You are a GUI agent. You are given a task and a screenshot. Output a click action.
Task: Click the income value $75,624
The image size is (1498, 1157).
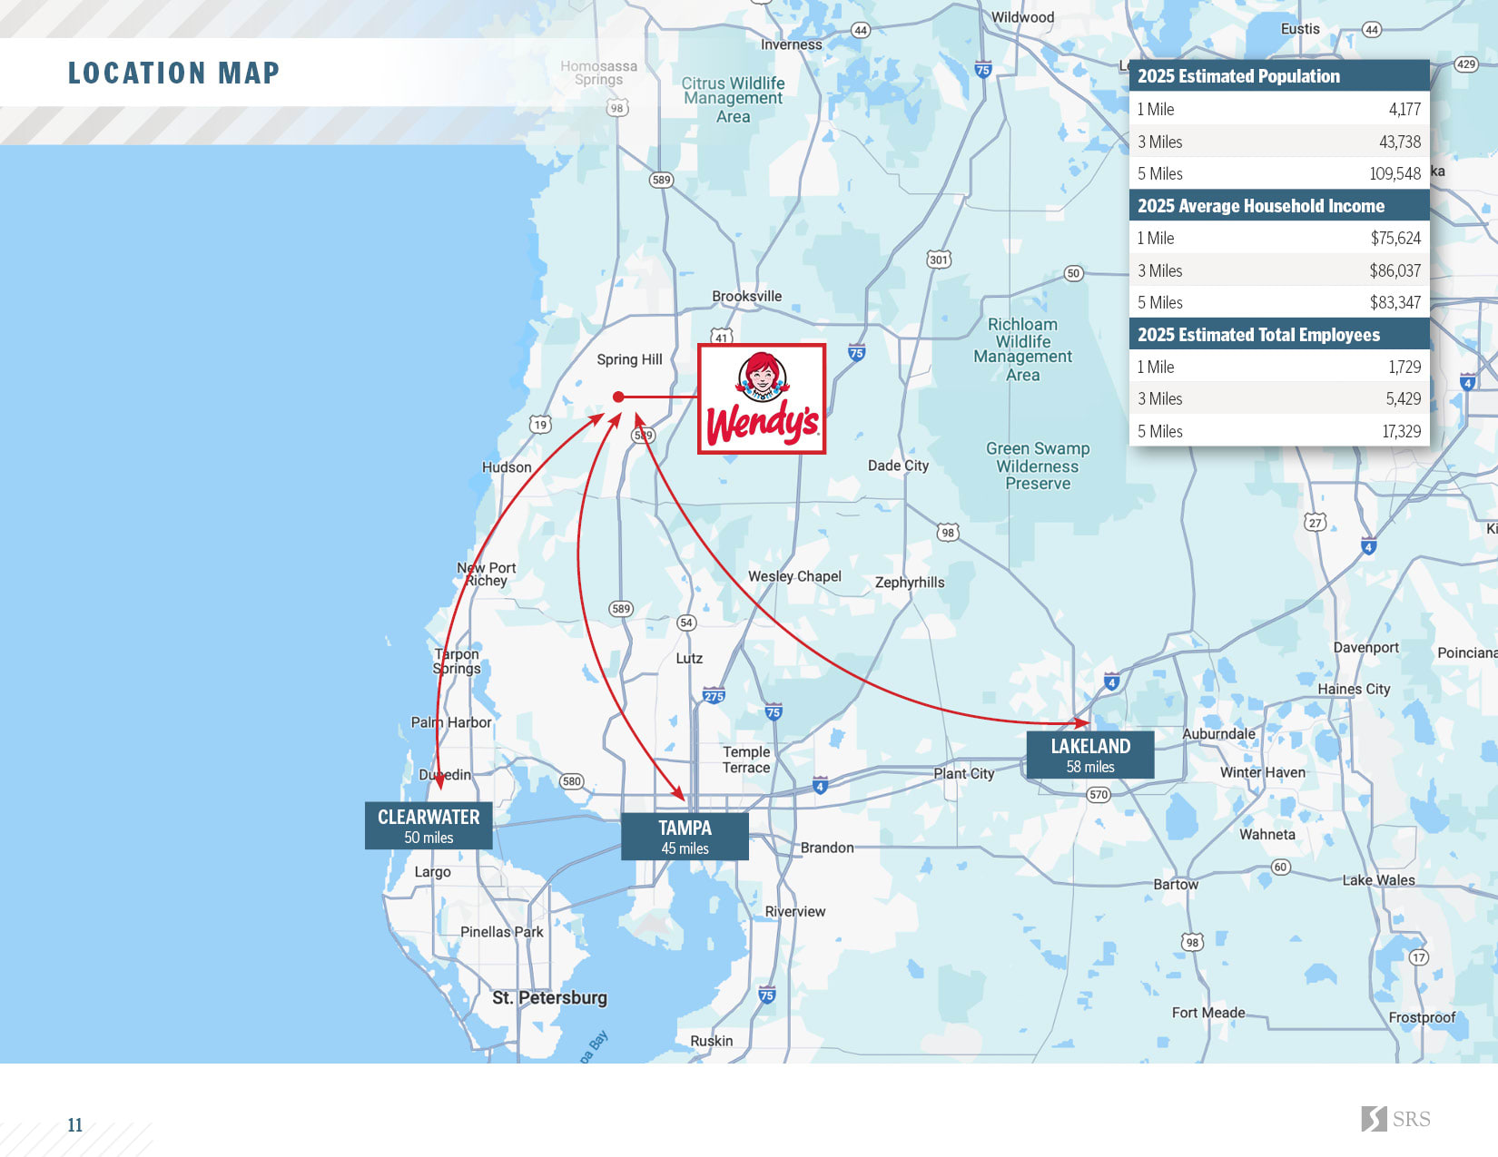pos(1395,238)
